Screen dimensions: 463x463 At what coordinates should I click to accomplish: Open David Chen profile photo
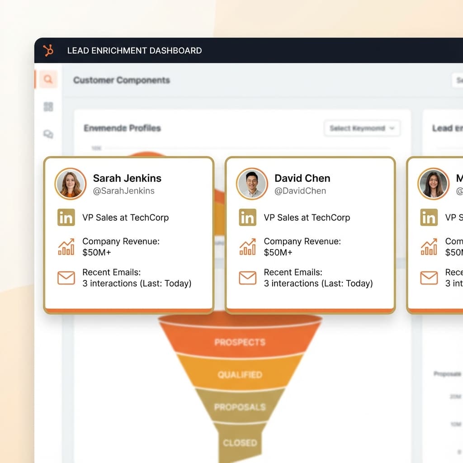[x=251, y=184]
